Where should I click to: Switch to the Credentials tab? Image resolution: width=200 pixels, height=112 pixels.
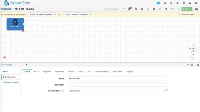[x=60, y=72]
